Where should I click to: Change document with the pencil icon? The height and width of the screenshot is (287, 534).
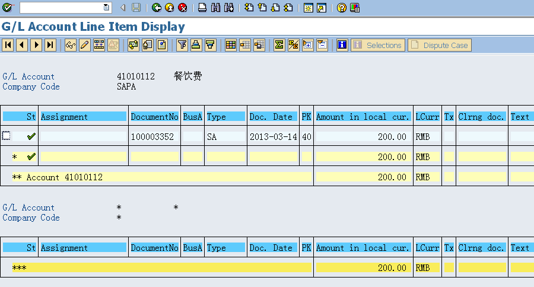[85, 45]
